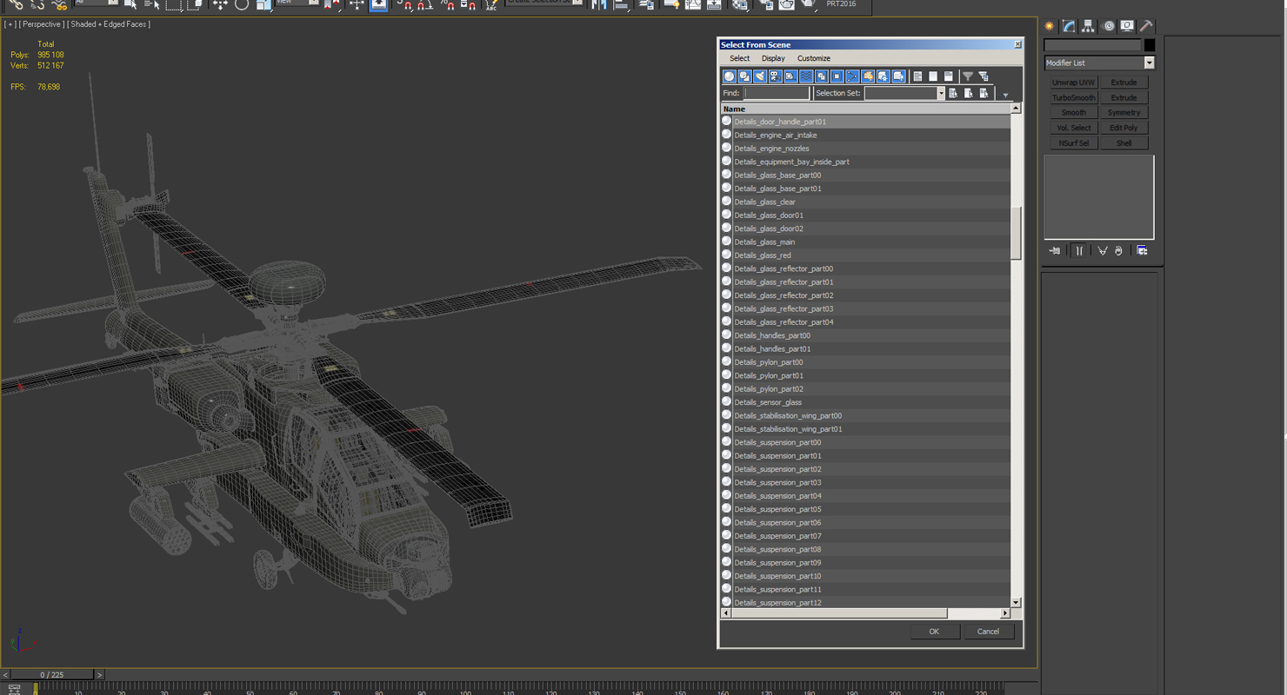The height and width of the screenshot is (695, 1287).
Task: Open the Motion command panel tab
Action: tap(1109, 26)
